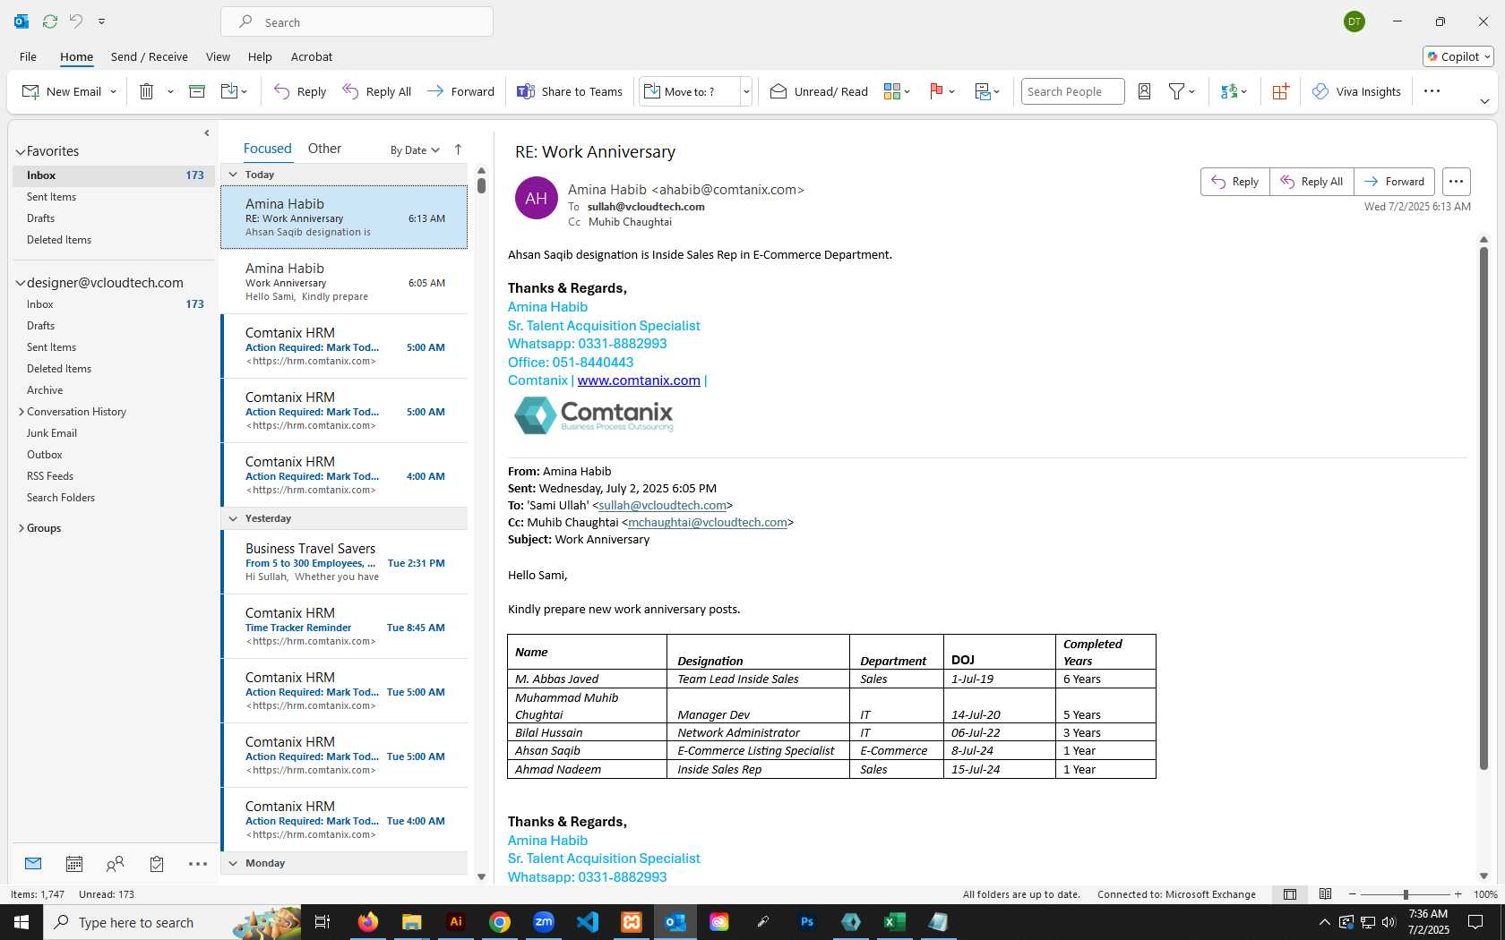Open the Send / Receive tab
This screenshot has height=940, width=1505.
[150, 56]
